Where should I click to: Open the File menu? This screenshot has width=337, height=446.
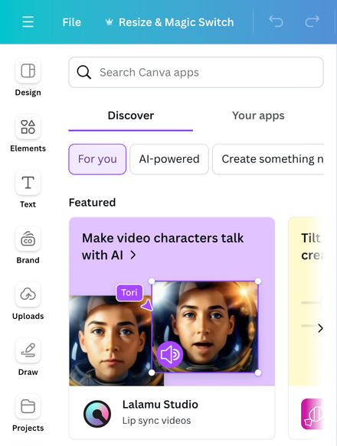click(72, 22)
